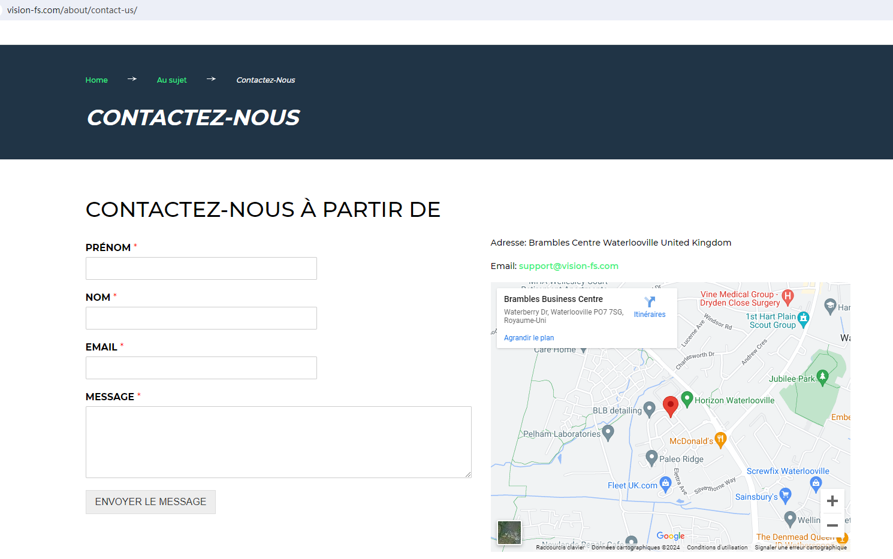
Task: Open the Au sujet breadcrumb link
Action: (171, 80)
